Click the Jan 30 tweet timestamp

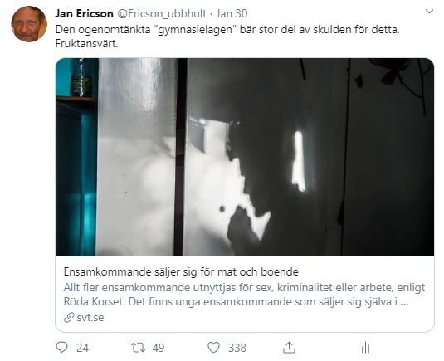click(232, 13)
